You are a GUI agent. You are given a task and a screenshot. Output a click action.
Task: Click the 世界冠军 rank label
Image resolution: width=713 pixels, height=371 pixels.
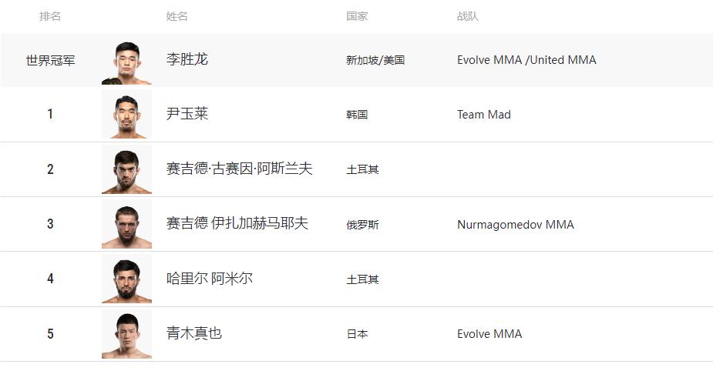[x=50, y=60]
